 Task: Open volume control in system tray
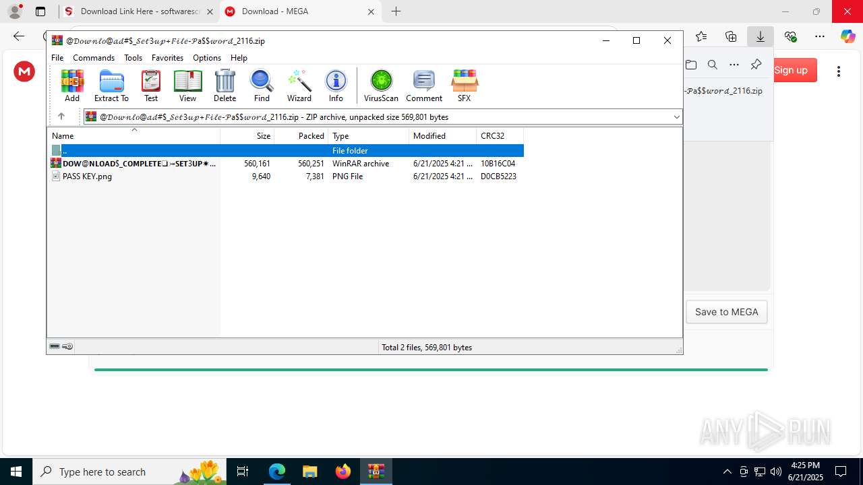[775, 472]
